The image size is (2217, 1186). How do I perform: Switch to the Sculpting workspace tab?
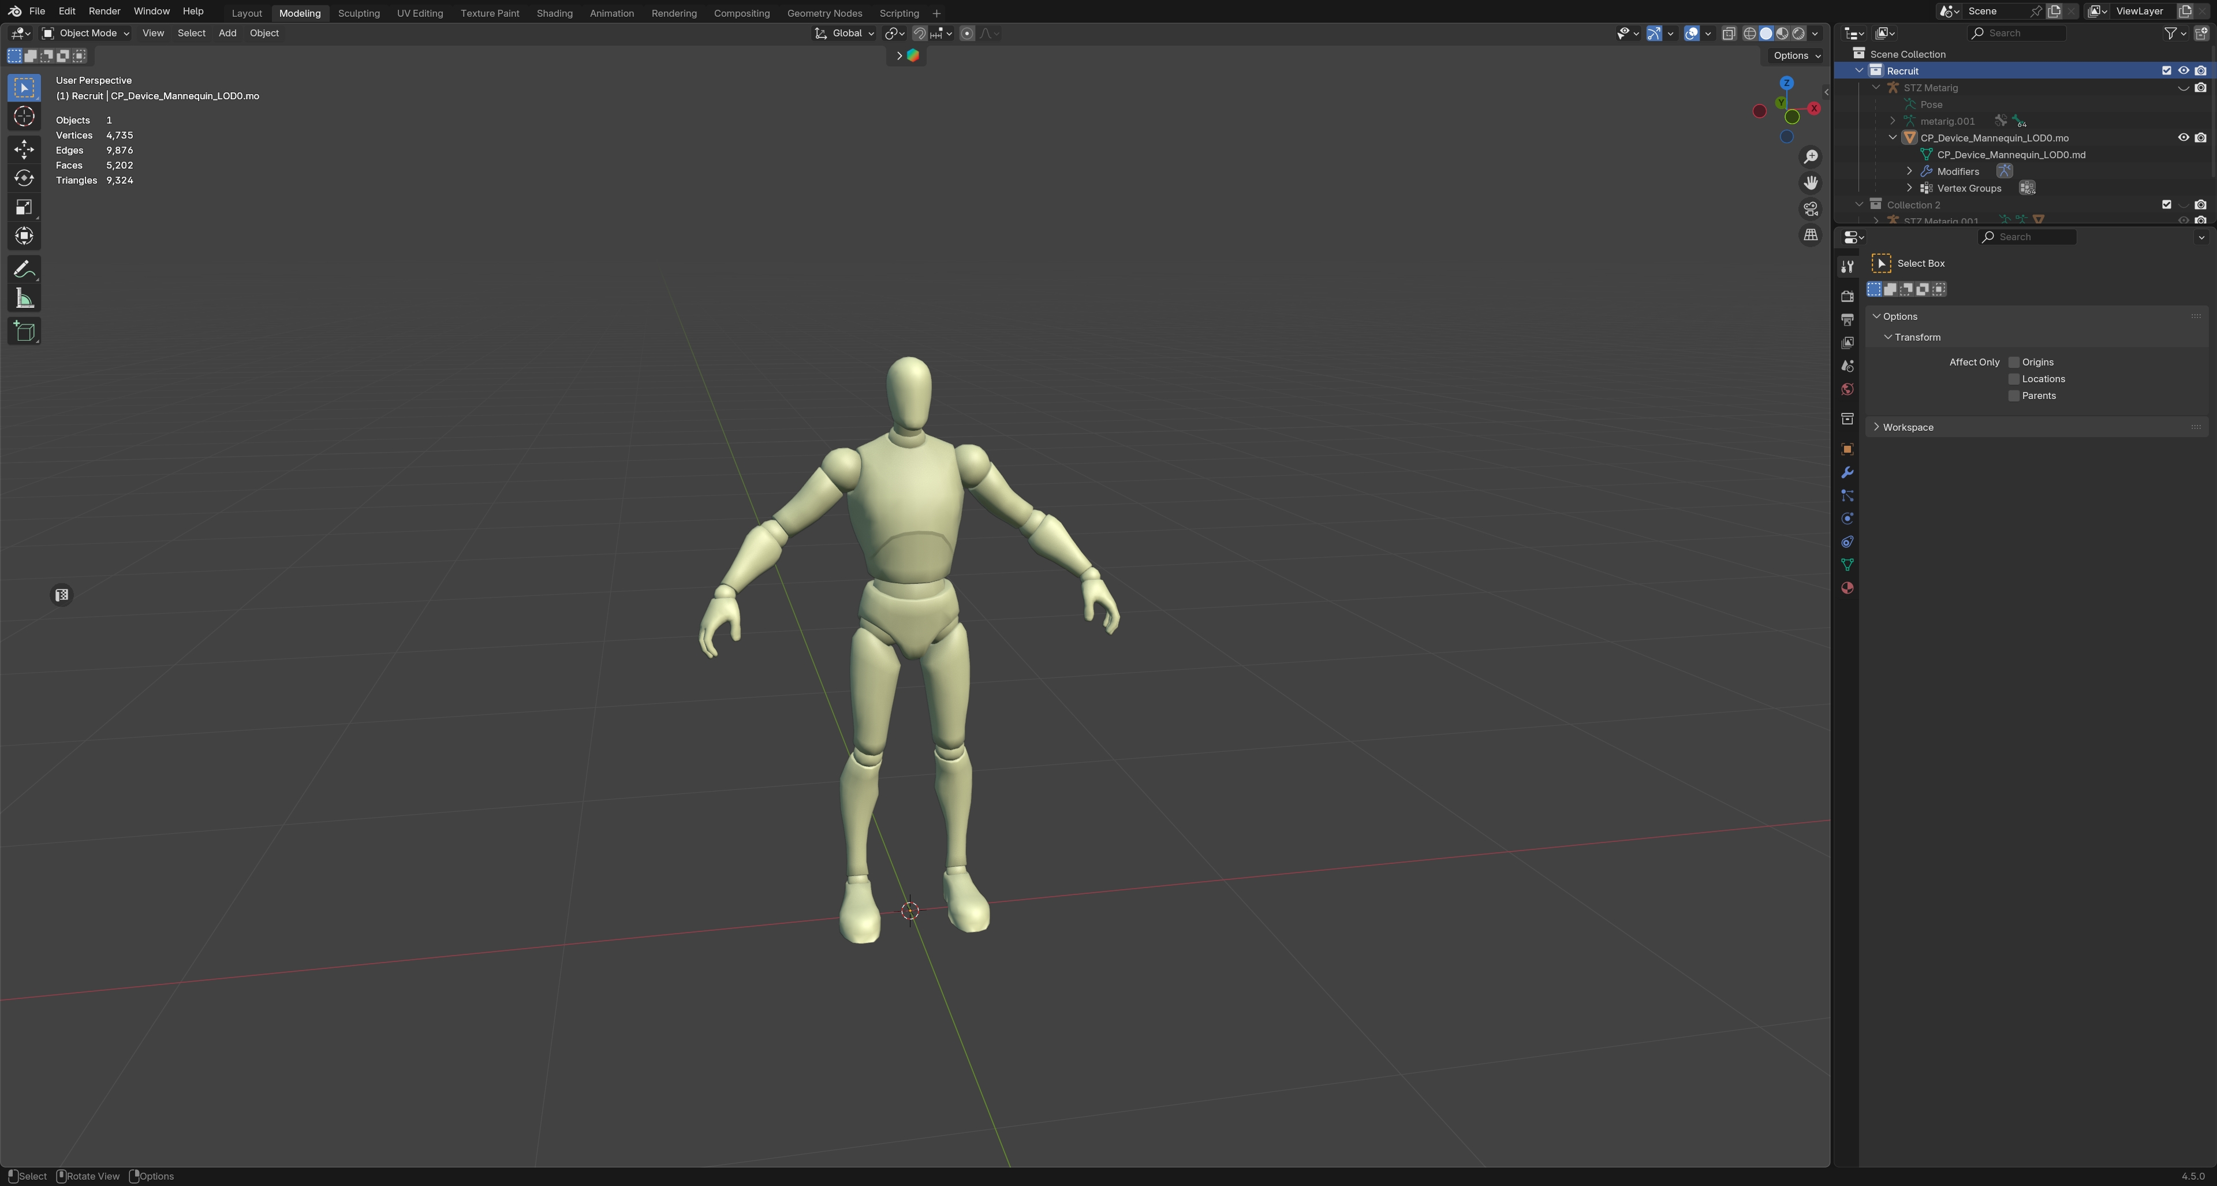(358, 13)
